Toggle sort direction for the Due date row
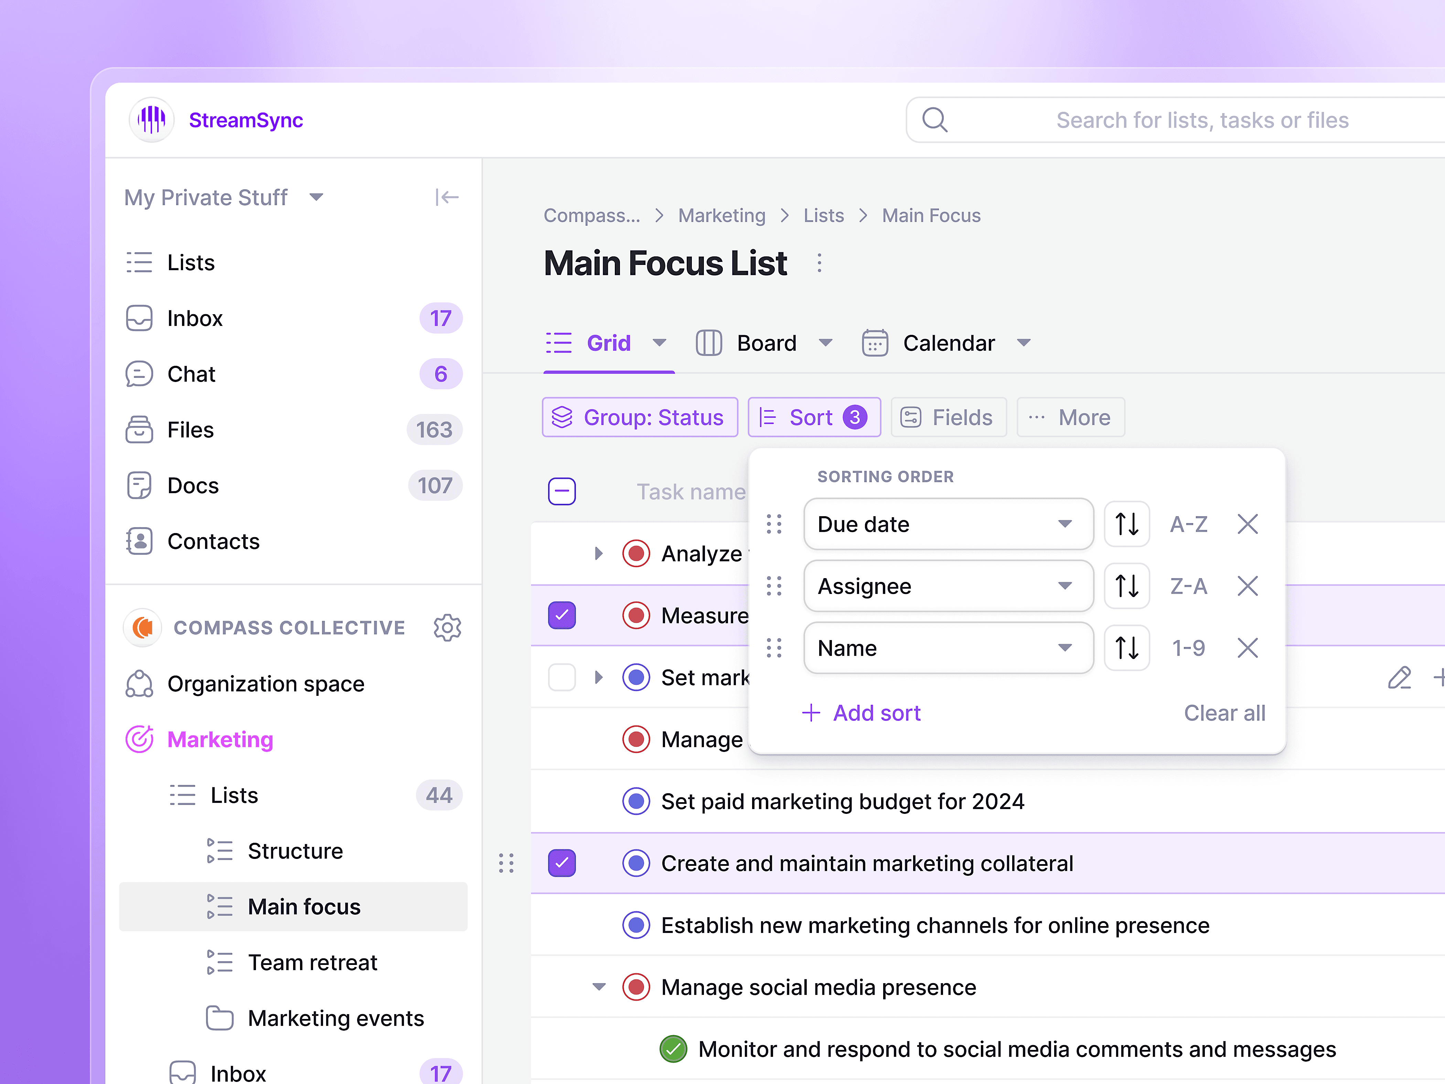 click(x=1126, y=524)
